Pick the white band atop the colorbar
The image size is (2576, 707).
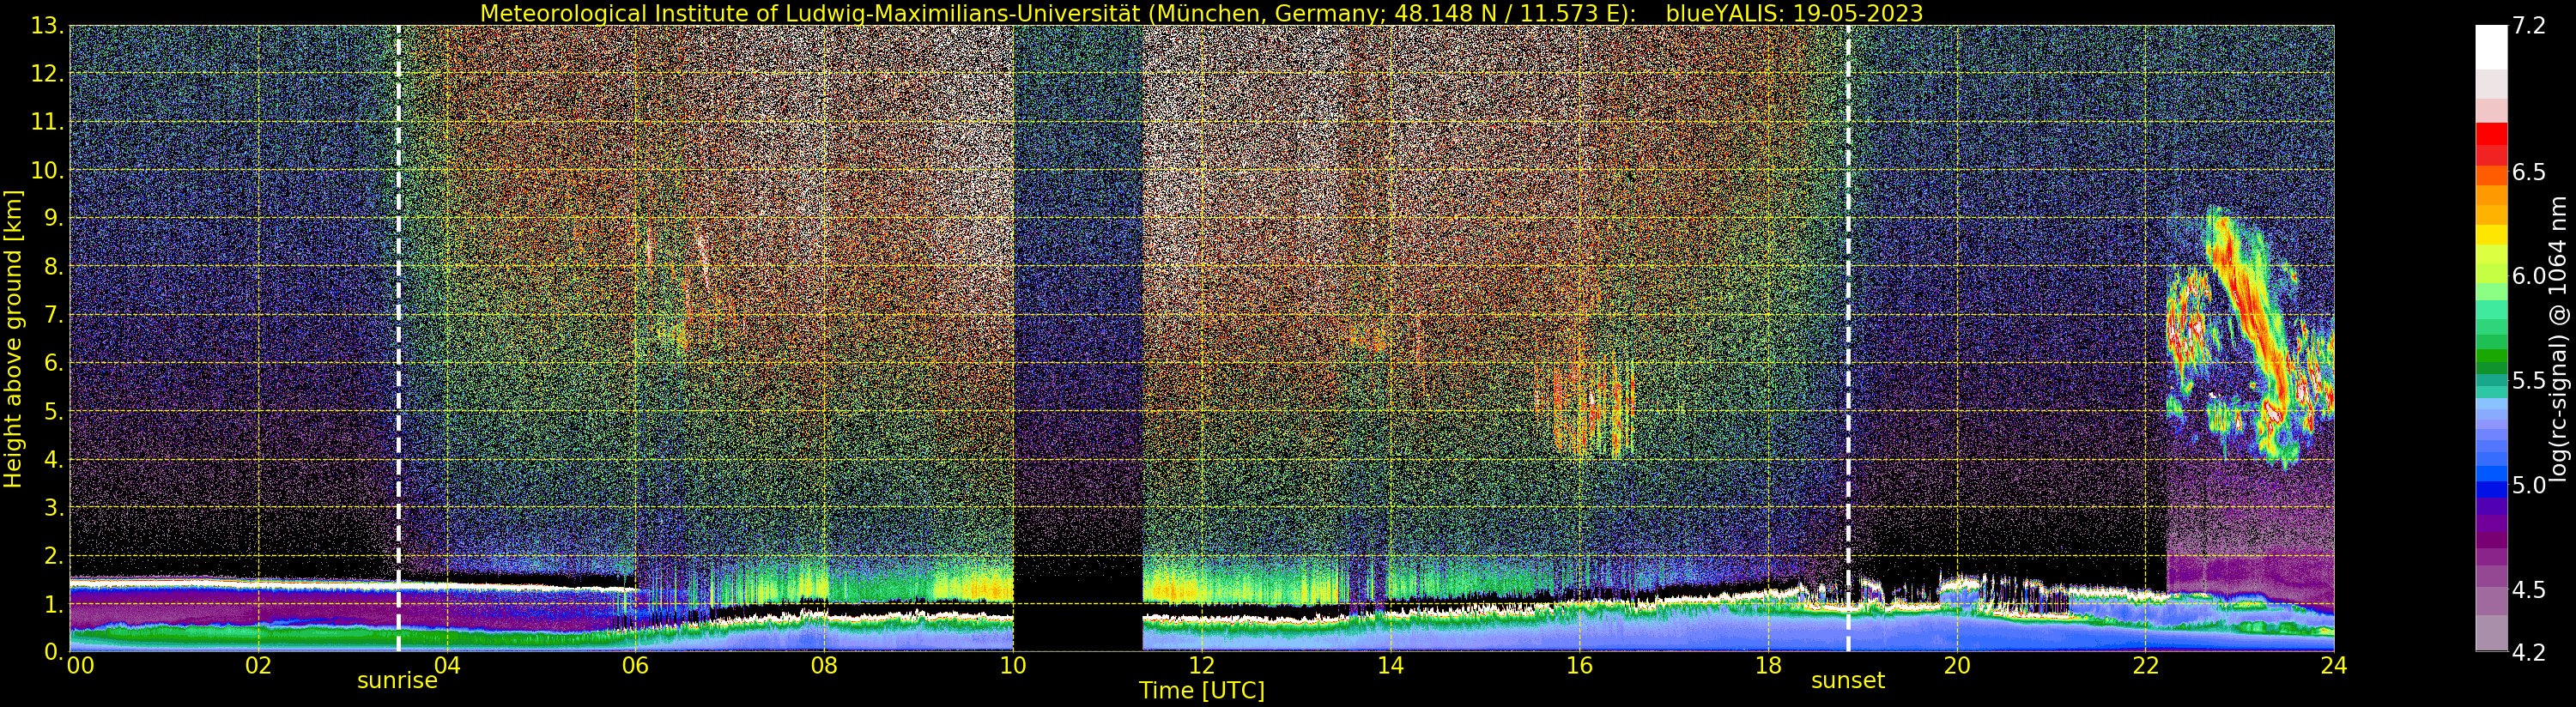tap(2491, 47)
